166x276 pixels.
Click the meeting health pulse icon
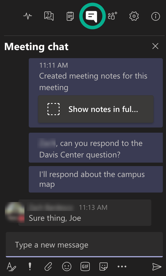point(27,16)
